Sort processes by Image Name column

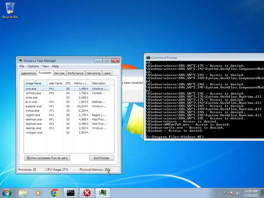(36, 83)
